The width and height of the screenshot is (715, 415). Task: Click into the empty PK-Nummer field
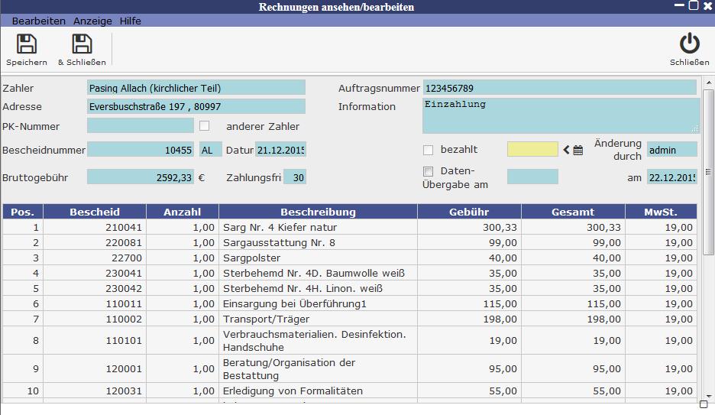pyautogui.click(x=141, y=126)
